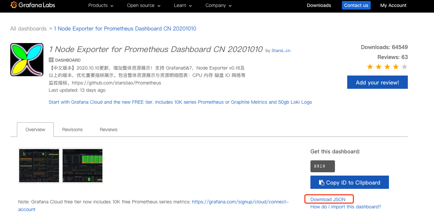The width and height of the screenshot is (434, 216).
Task: Open the Reviews tab
Action: click(109, 130)
